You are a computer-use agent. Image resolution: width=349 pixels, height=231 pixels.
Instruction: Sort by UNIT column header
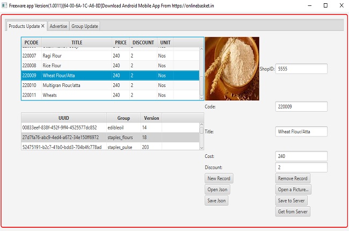coord(165,42)
